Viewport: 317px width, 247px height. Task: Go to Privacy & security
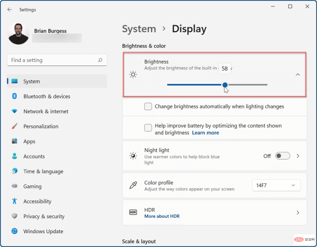pos(57,216)
